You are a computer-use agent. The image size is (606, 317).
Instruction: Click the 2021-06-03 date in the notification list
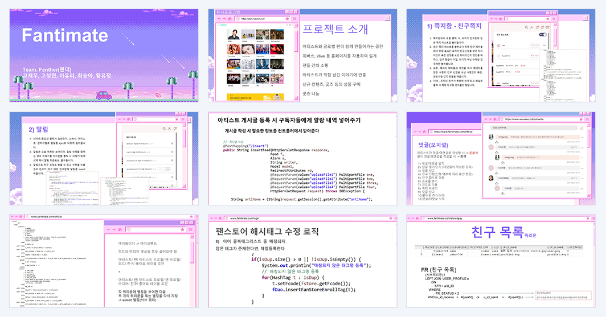coord(132,137)
